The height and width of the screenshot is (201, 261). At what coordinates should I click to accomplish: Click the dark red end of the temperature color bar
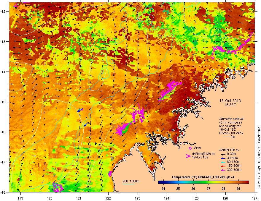(247, 182)
